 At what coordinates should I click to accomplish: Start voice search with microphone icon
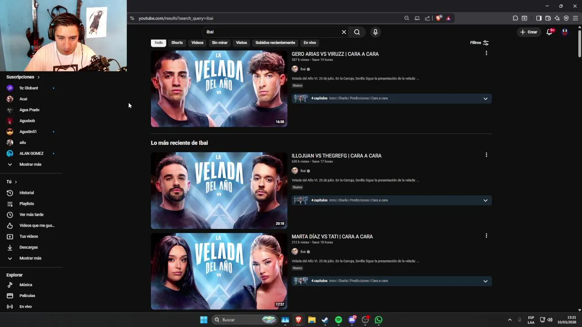[375, 32]
